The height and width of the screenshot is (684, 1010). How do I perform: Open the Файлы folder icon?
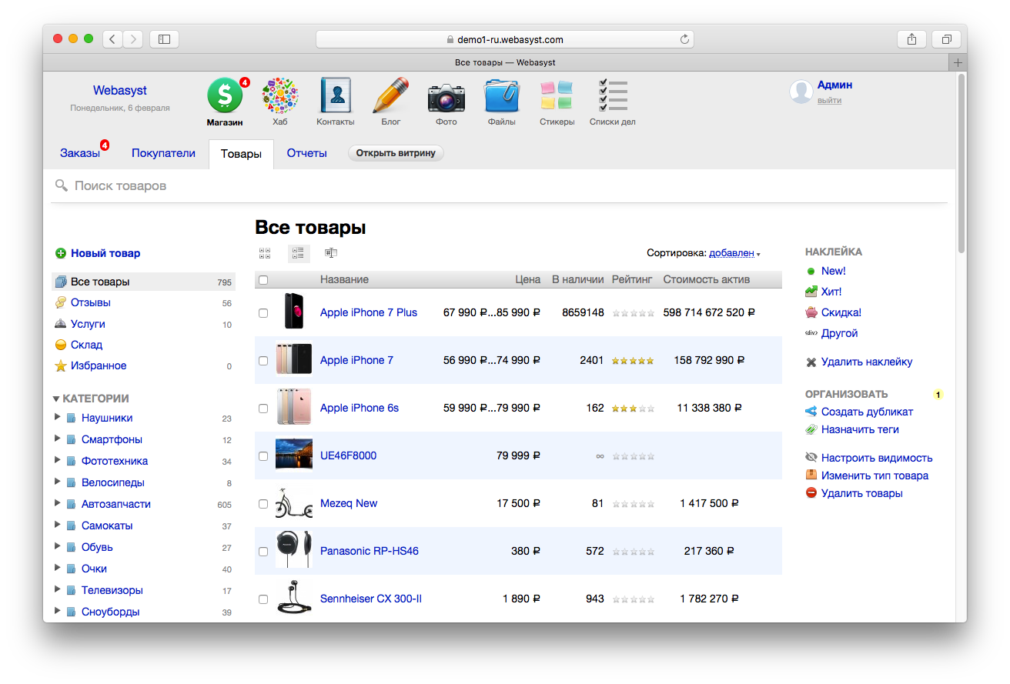tap(502, 95)
